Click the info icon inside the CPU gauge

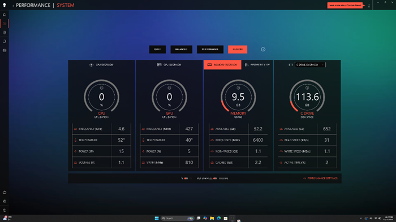[101, 88]
